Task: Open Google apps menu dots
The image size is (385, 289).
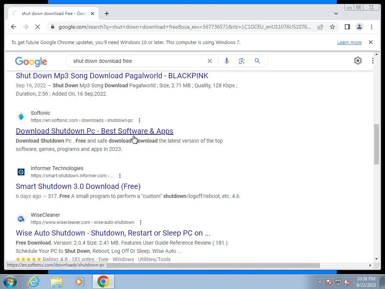Action: [373, 61]
